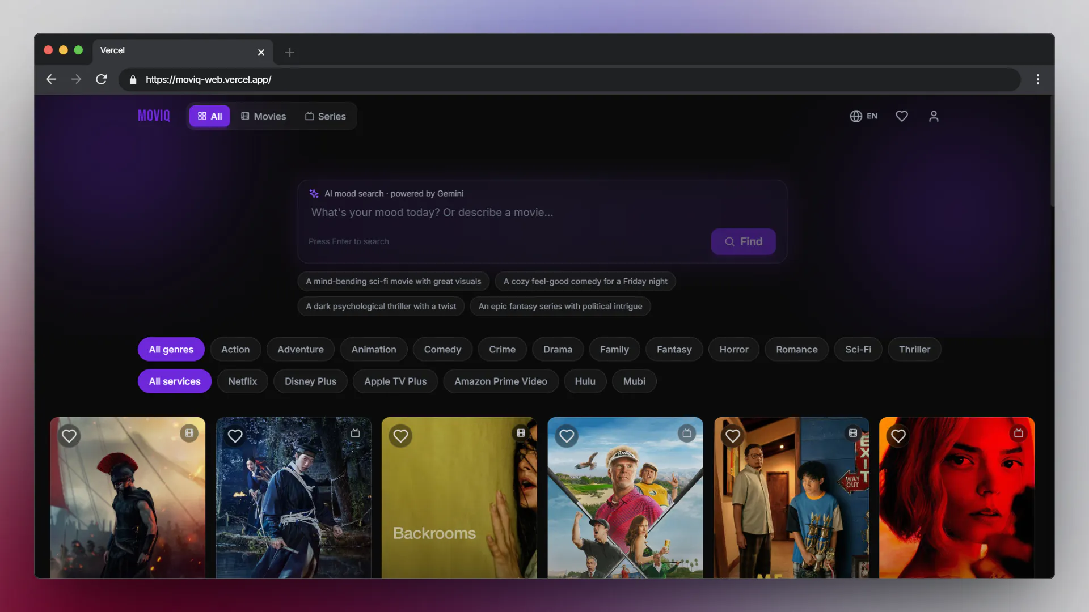Click the Find button
This screenshot has width=1089, height=612.
click(743, 241)
